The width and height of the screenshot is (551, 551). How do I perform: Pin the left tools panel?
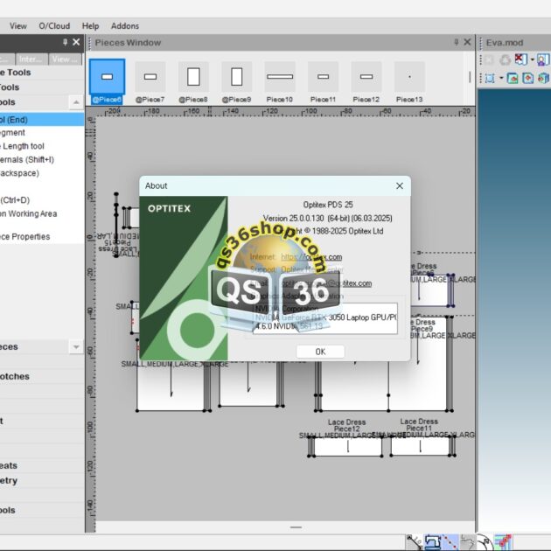tap(65, 42)
